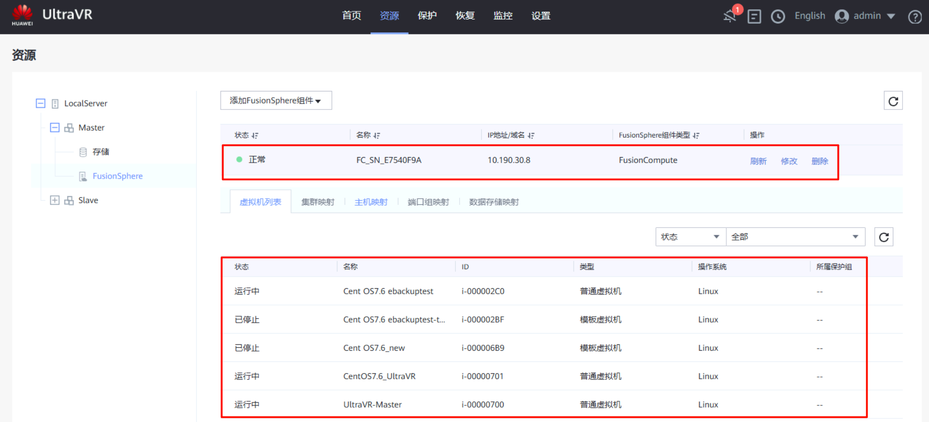Expand the Slave tree node

[55, 200]
